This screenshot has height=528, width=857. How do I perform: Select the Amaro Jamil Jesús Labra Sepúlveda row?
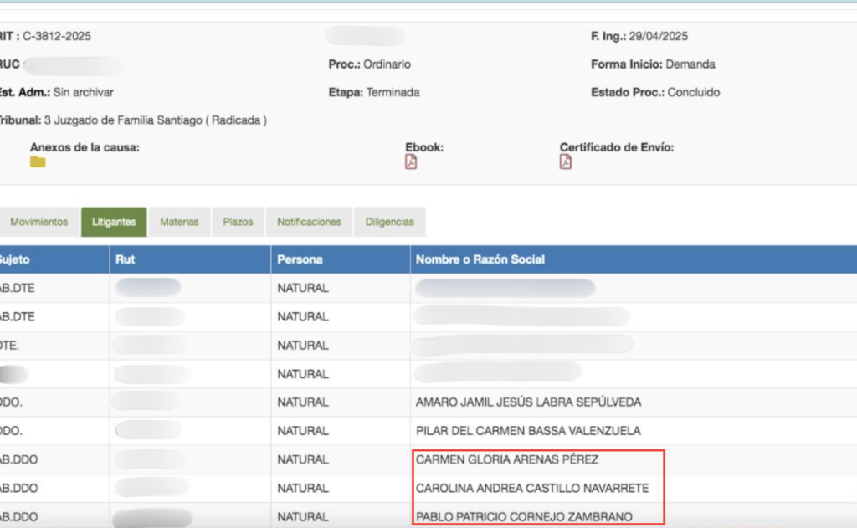[528, 402]
